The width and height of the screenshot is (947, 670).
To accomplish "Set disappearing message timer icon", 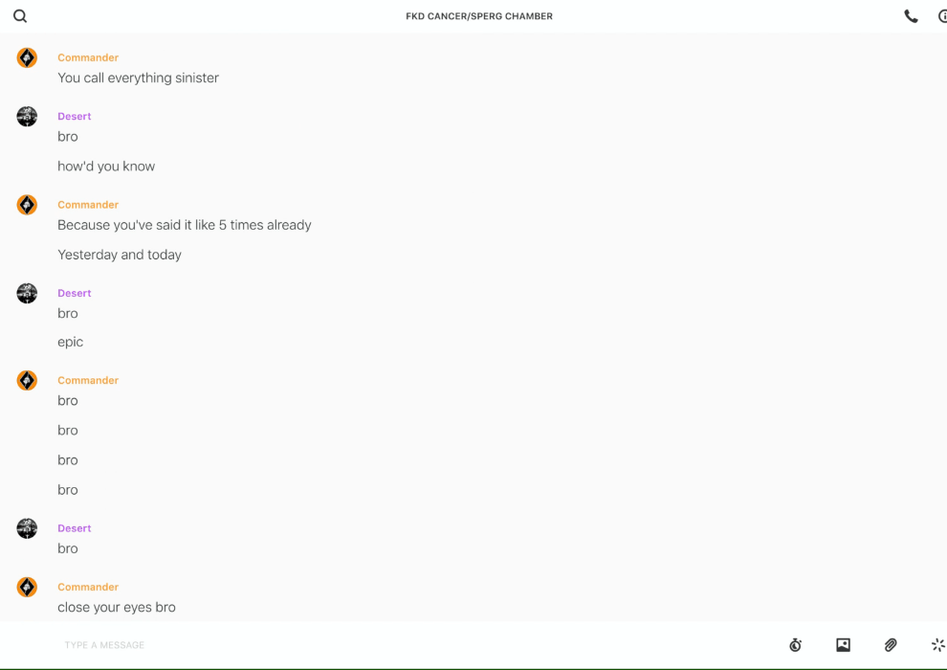I will tap(796, 644).
